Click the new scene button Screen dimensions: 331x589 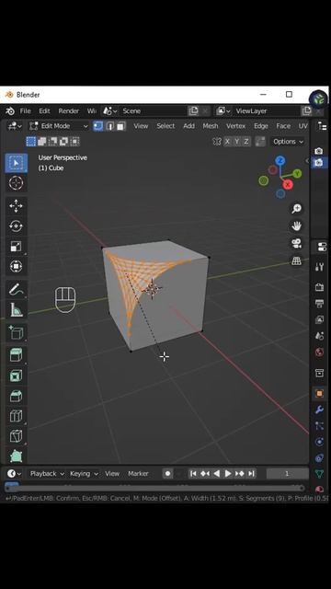193,111
